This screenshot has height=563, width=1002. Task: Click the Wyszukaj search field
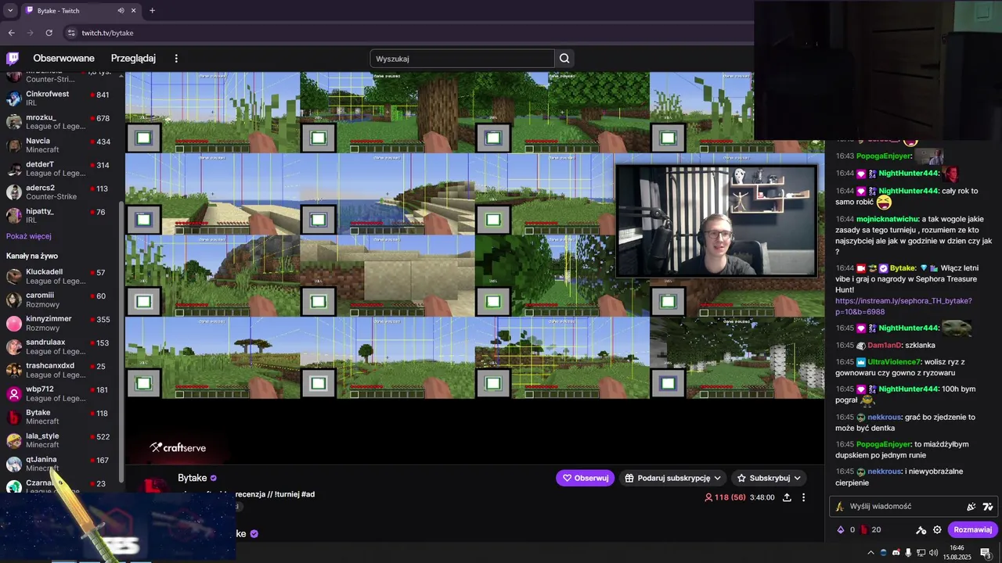pyautogui.click(x=462, y=59)
